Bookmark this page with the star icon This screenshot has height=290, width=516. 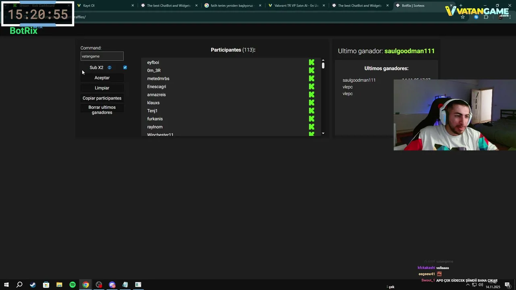pyautogui.click(x=463, y=17)
